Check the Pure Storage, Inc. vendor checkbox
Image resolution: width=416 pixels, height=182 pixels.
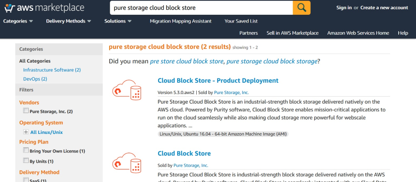click(x=26, y=111)
